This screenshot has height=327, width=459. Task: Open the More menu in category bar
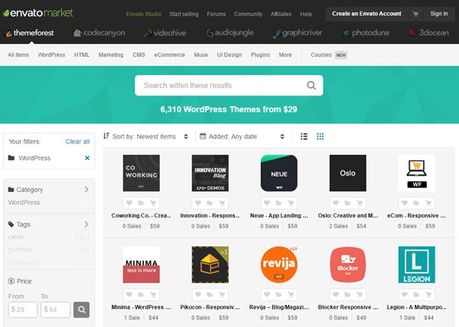[285, 55]
